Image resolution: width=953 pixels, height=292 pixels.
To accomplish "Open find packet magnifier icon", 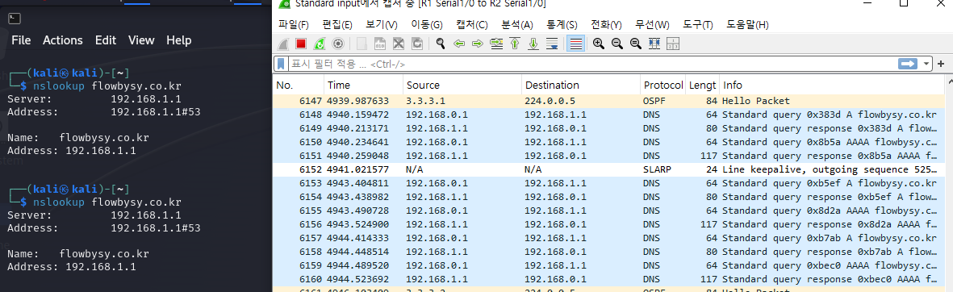I will [441, 44].
